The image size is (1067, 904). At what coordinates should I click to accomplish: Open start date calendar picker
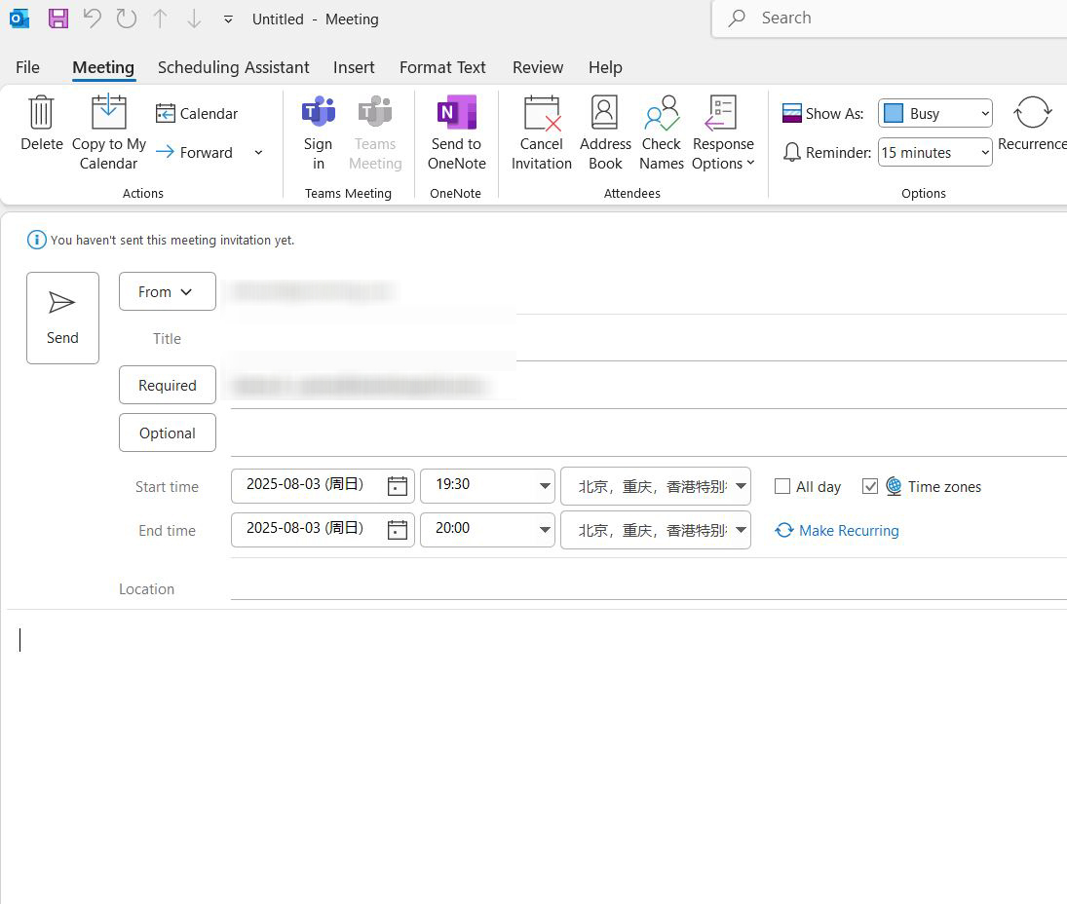(398, 486)
